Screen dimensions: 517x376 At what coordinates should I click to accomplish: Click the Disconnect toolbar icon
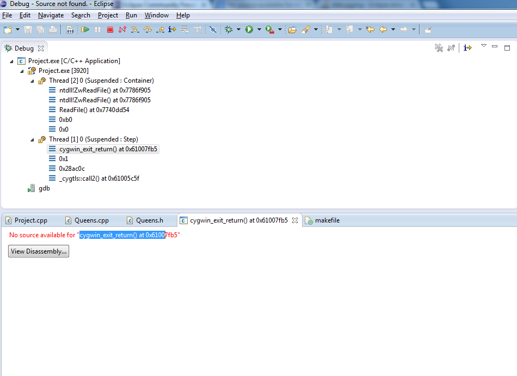(122, 30)
